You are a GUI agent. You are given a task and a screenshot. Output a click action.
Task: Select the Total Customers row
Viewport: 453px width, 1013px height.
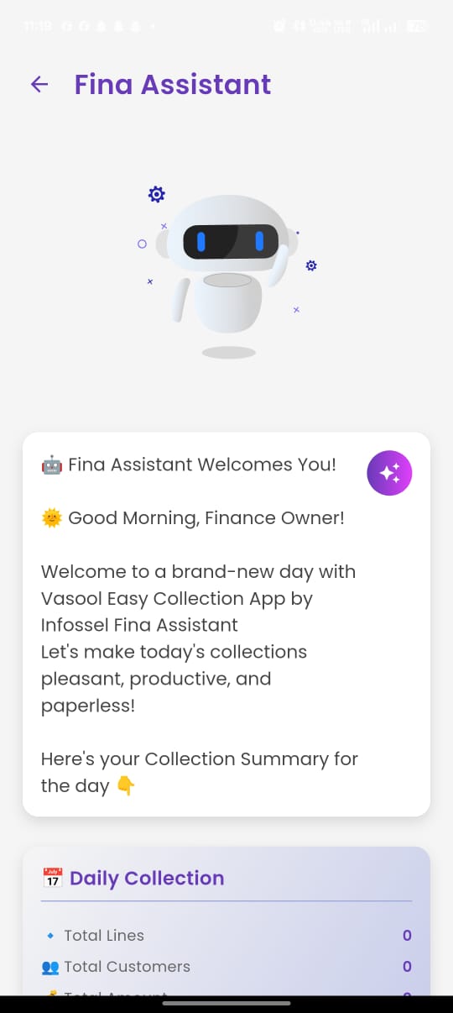[x=226, y=967]
